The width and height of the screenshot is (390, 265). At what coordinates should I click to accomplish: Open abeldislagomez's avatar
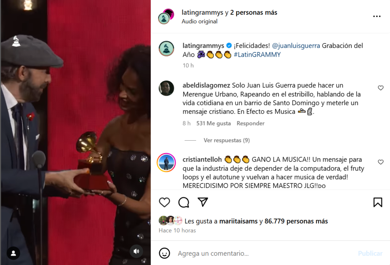(x=166, y=88)
